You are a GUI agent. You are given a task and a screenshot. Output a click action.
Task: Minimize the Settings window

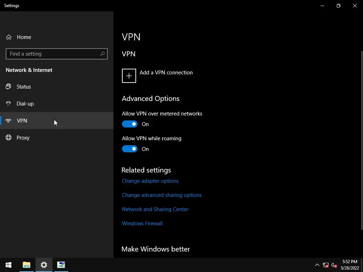322,6
